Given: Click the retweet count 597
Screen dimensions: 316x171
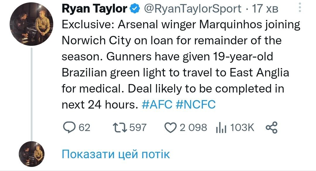Looking at the screenshot, I should tap(138, 127).
